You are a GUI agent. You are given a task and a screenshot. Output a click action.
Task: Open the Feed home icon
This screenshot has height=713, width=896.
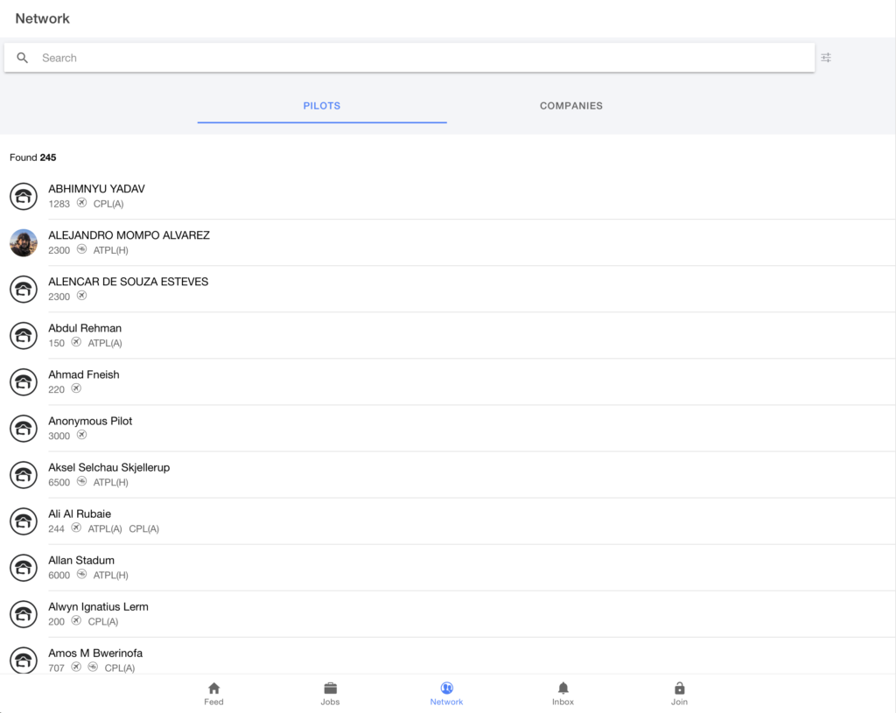point(213,688)
